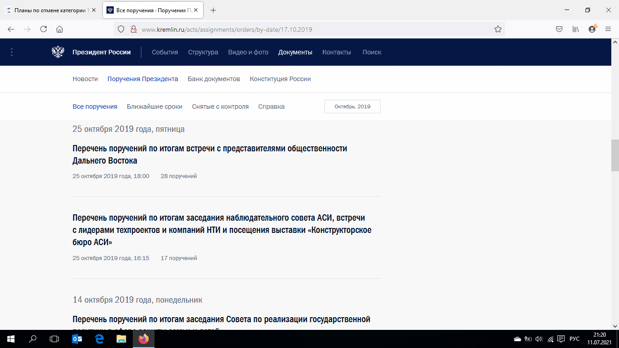This screenshot has height=348, width=619.
Task: Click the Firefox home icon
Action: 59,29
